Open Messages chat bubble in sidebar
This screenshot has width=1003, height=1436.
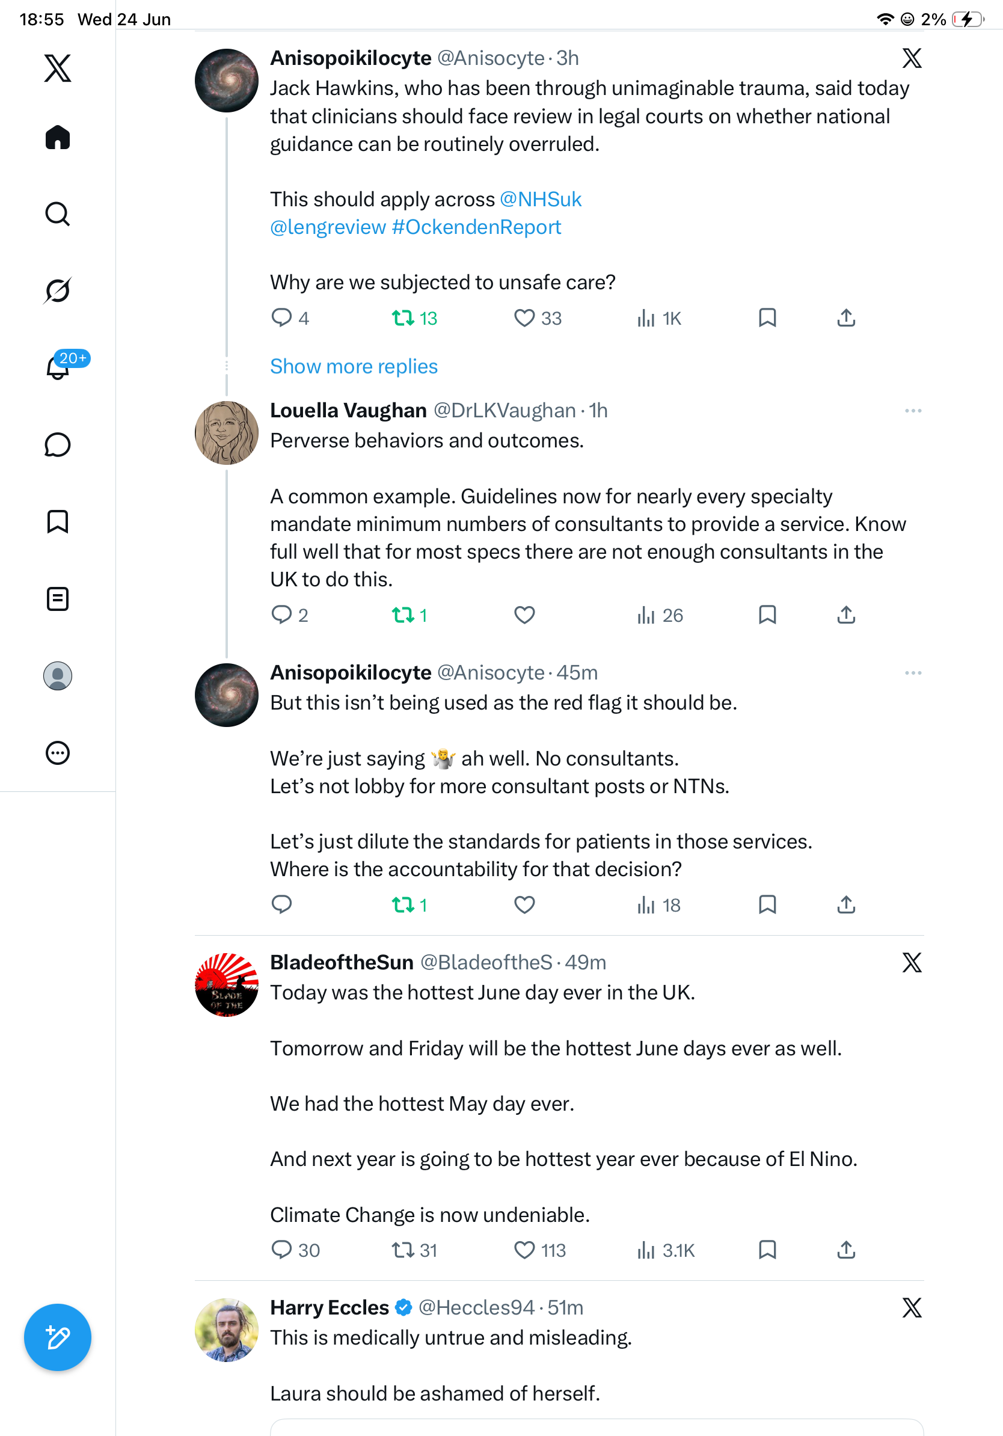point(58,444)
